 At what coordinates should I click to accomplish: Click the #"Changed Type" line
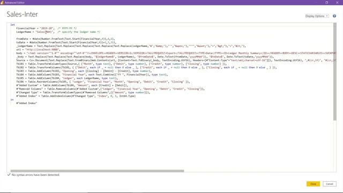84,92
